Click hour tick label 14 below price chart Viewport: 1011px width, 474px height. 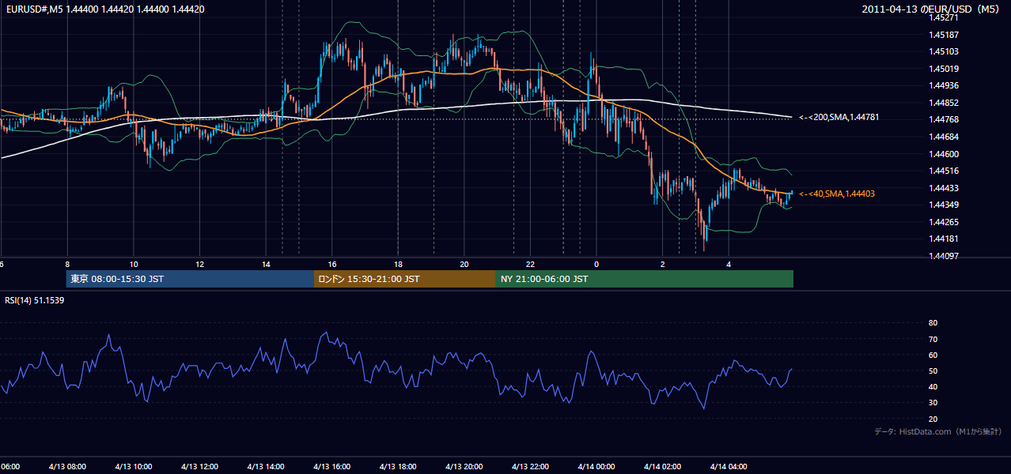(x=266, y=264)
